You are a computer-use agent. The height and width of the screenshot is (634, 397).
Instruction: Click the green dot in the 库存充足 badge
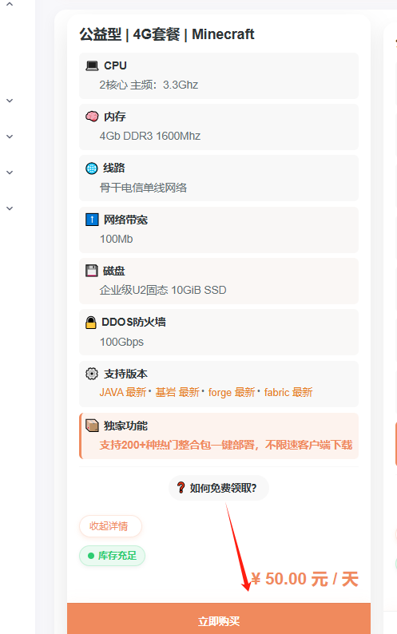pyautogui.click(x=91, y=556)
